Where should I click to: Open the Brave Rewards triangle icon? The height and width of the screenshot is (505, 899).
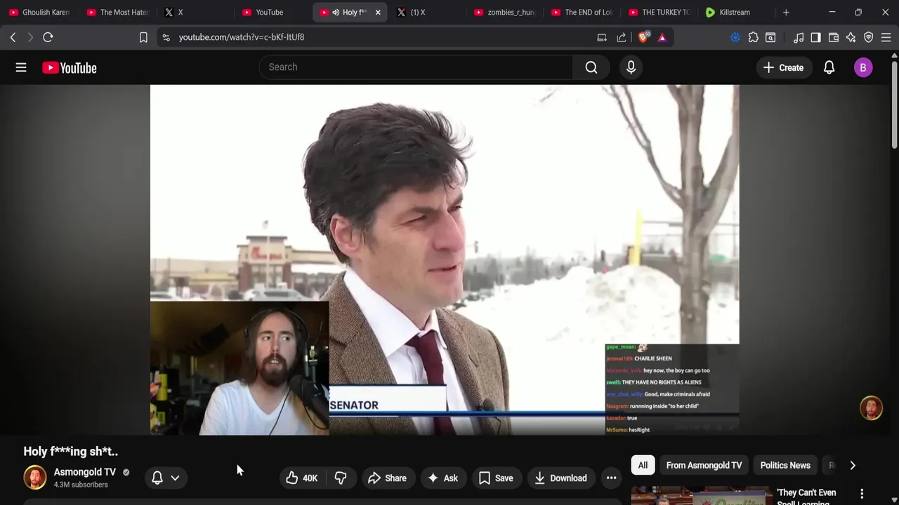point(662,37)
